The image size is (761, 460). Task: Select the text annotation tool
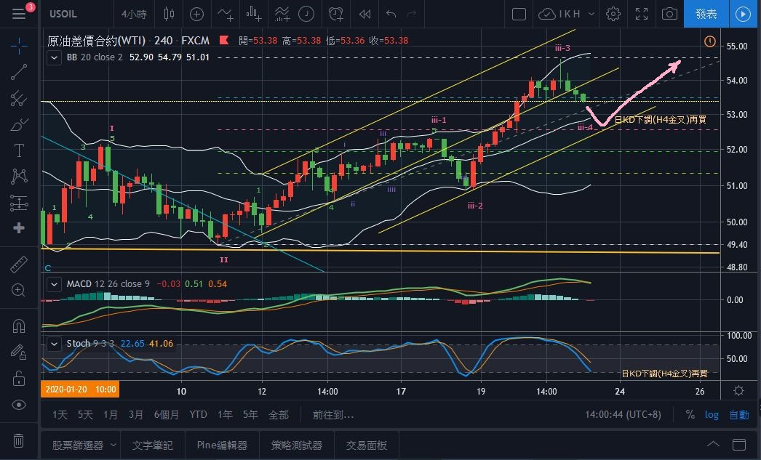click(x=20, y=150)
